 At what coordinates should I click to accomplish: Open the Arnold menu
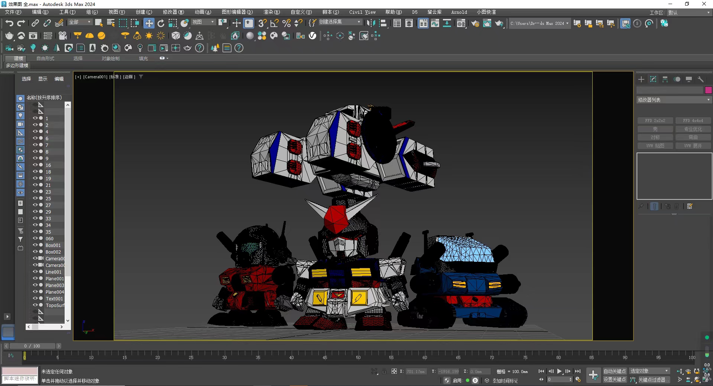point(459,12)
